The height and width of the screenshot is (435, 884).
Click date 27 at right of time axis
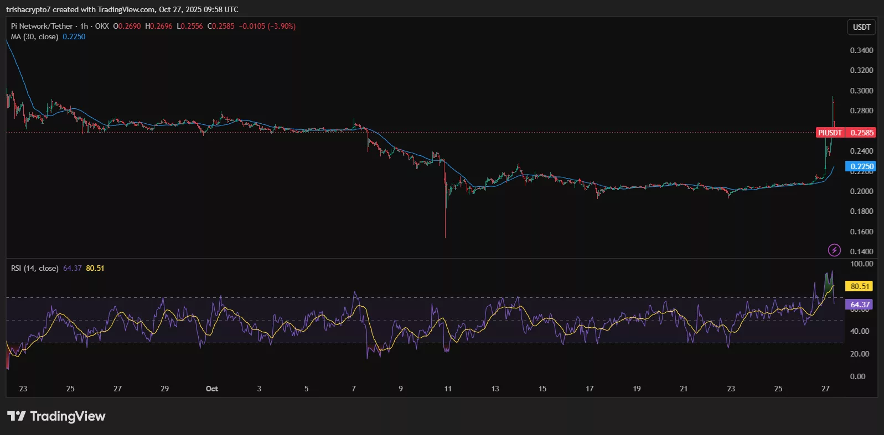825,389
